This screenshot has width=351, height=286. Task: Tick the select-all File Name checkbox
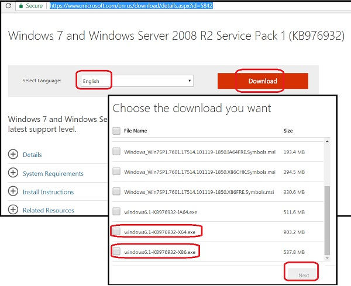pos(116,131)
